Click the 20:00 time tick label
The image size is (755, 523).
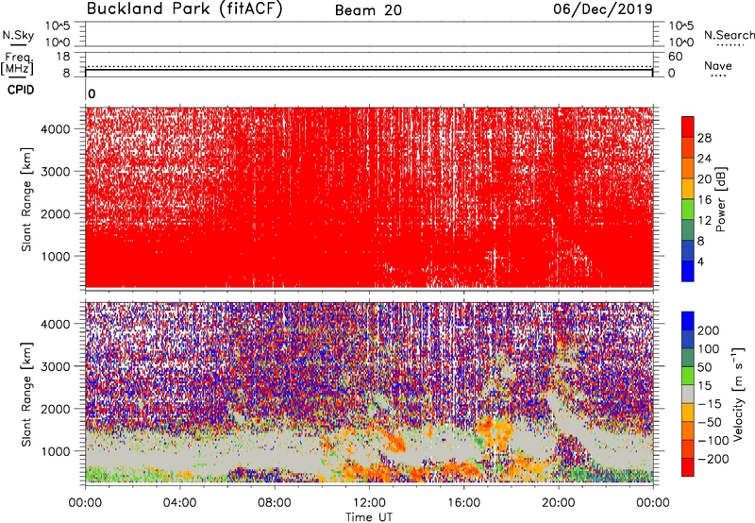[x=558, y=503]
